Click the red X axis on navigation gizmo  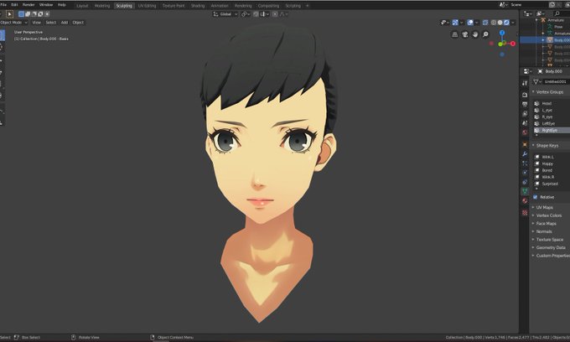tap(513, 44)
